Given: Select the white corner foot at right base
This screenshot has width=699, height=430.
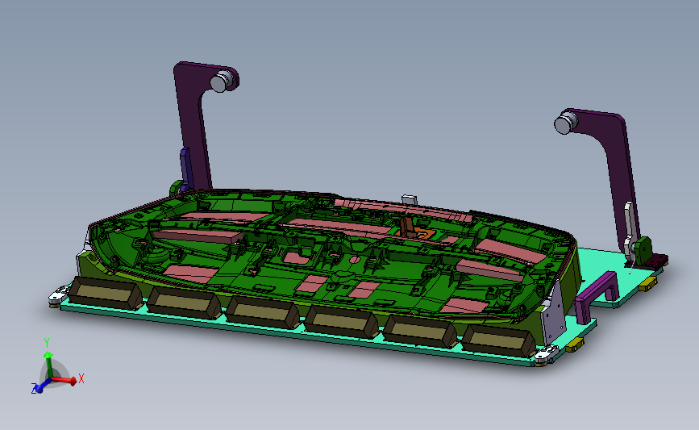Looking at the screenshot, I should (547, 355).
